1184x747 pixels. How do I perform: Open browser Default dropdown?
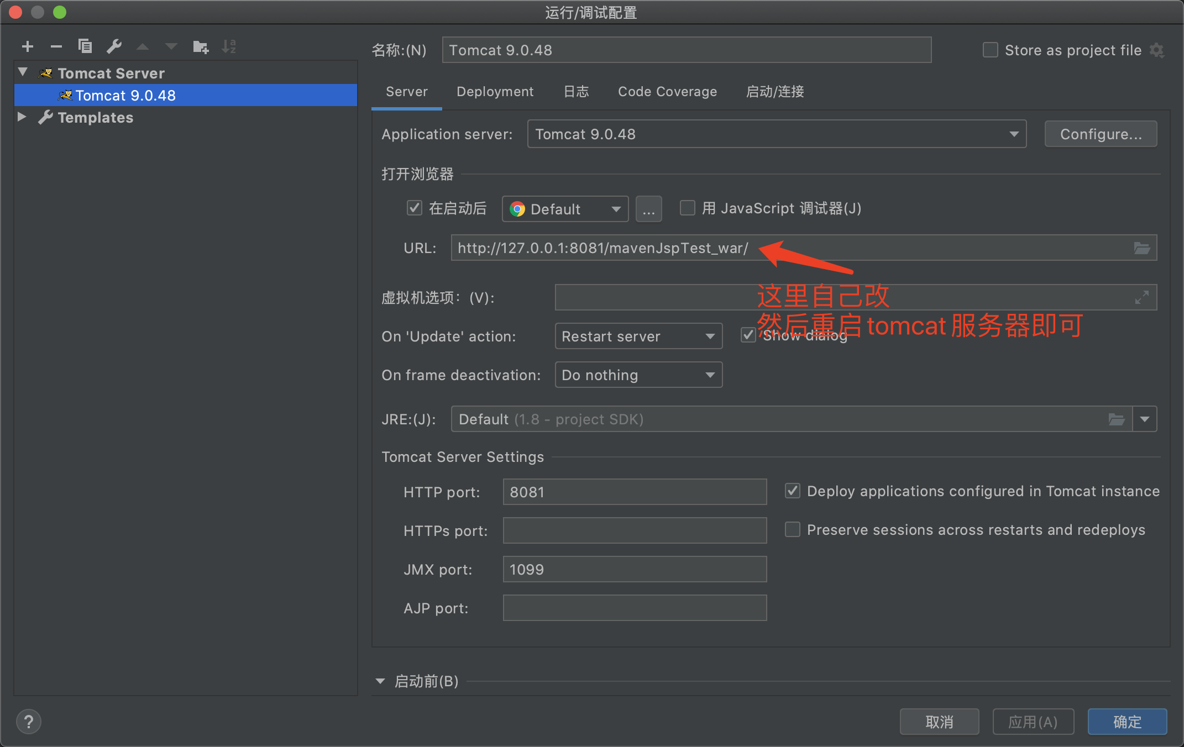click(565, 209)
